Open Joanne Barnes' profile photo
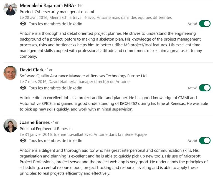The height and width of the screenshot is (177, 213). (x=10, y=125)
